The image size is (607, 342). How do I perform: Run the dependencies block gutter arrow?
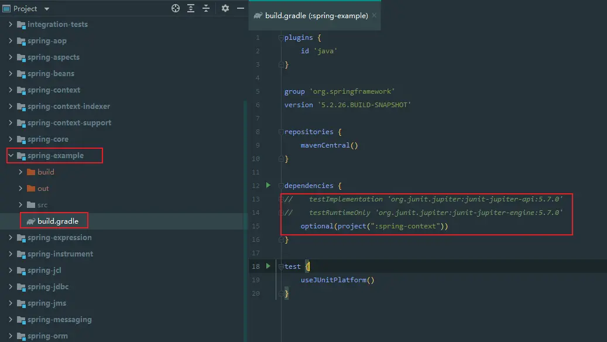pyautogui.click(x=268, y=185)
